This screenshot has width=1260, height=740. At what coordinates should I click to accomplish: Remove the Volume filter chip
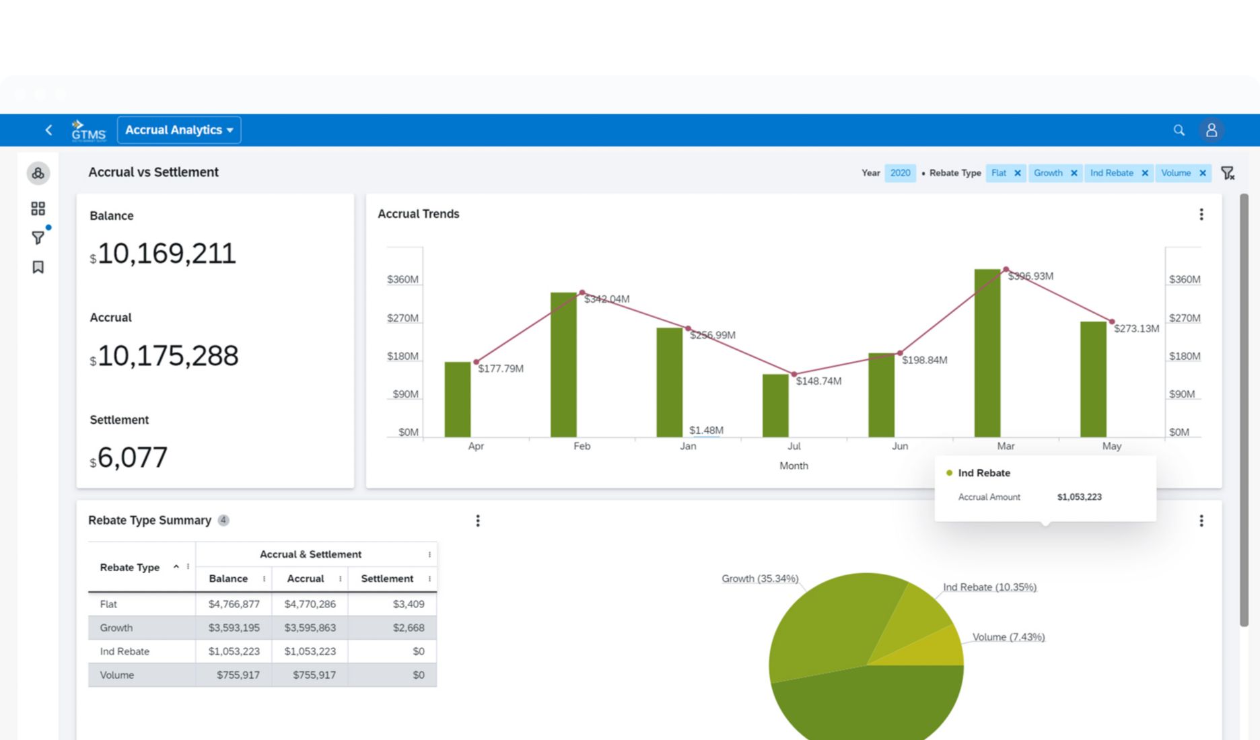pyautogui.click(x=1203, y=173)
